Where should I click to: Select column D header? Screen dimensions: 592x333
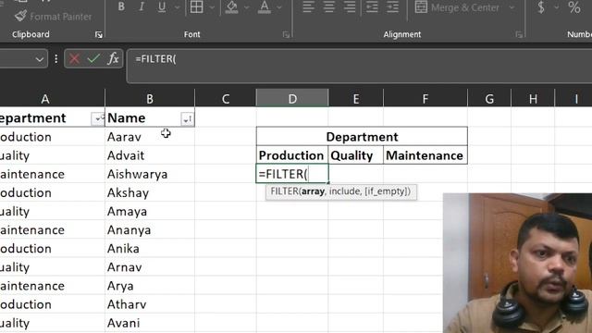292,99
